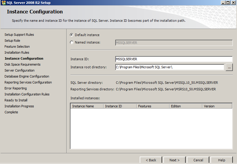
Task: Click Ready to Install step
Action: coord(16,100)
